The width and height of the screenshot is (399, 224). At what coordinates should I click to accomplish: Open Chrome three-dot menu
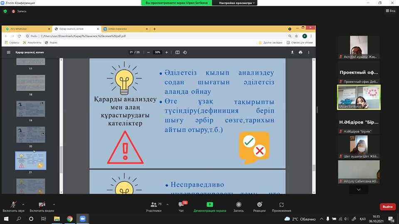pyautogui.click(x=311, y=36)
